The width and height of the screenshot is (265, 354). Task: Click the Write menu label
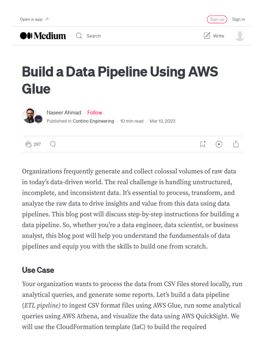pyautogui.click(x=219, y=36)
